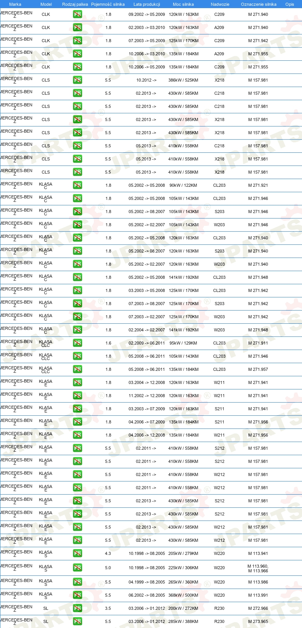Click petrol icon in CLK 135kW C209 row
The width and height of the screenshot is (302, 628).
(x=78, y=67)
